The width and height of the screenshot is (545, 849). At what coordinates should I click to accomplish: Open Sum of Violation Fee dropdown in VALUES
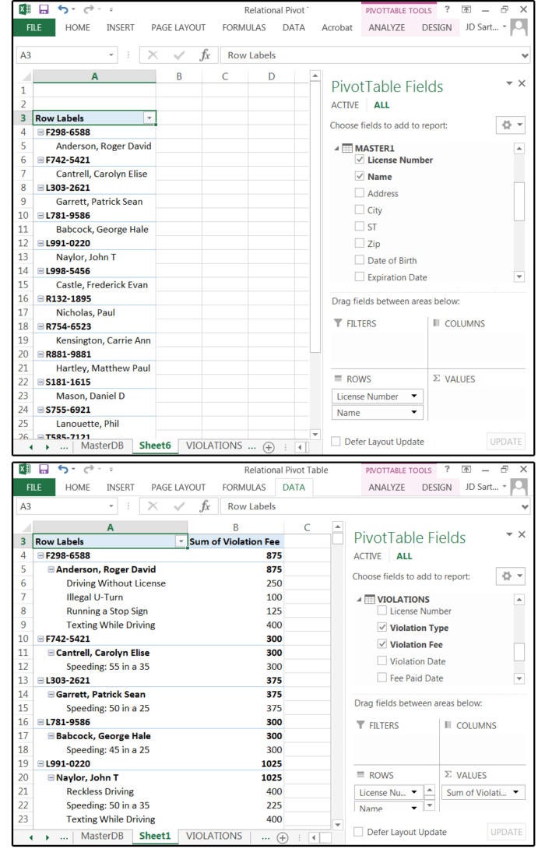click(515, 792)
